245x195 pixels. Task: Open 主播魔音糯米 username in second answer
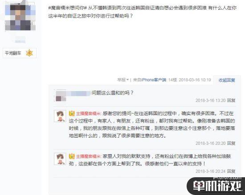point(89,156)
